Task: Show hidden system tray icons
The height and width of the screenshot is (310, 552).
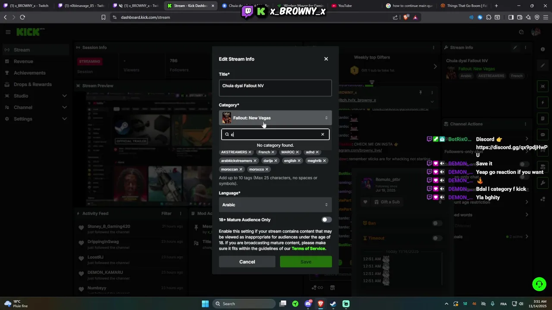Action: 446,304
